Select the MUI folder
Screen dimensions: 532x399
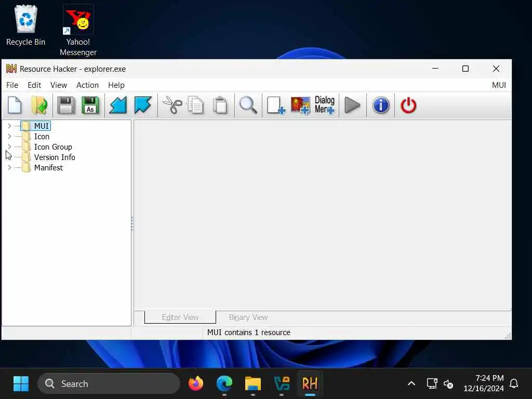pos(36,126)
